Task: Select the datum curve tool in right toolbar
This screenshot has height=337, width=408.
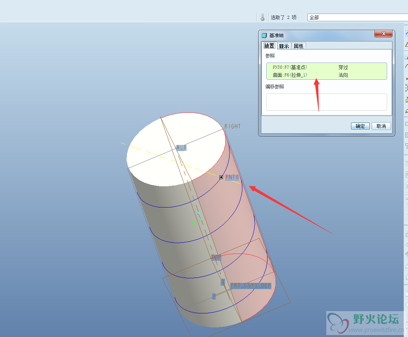Action: click(406, 66)
